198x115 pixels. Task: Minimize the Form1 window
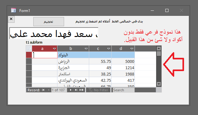click(x=152, y=10)
